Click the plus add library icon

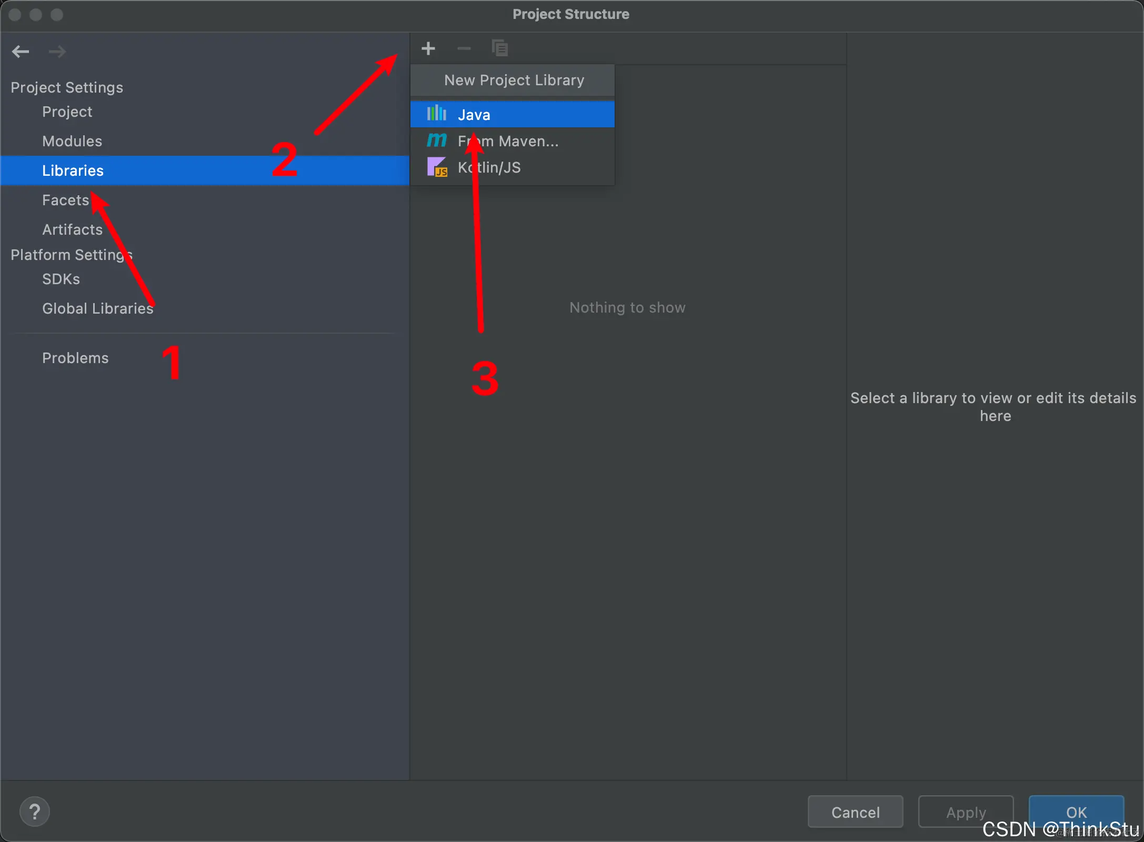click(x=428, y=48)
